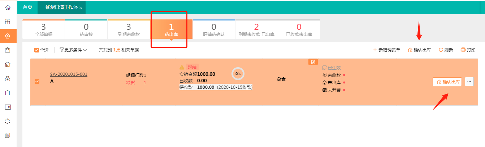Image resolution: width=485 pixels, height=147 pixels.
Task: Open the warehouse building sidebar icon
Action: pyautogui.click(x=8, y=64)
